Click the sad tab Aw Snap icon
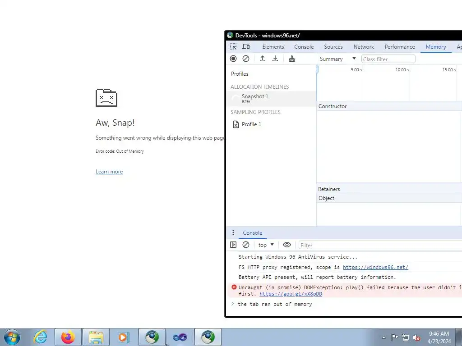This screenshot has width=462, height=346. [x=106, y=98]
